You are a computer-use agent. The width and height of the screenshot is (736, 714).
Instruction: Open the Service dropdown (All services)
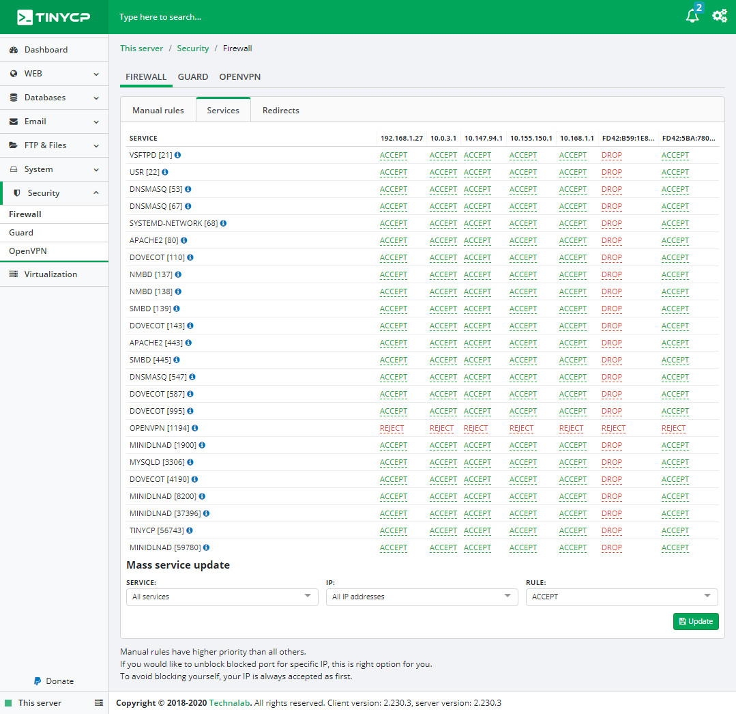(x=222, y=597)
